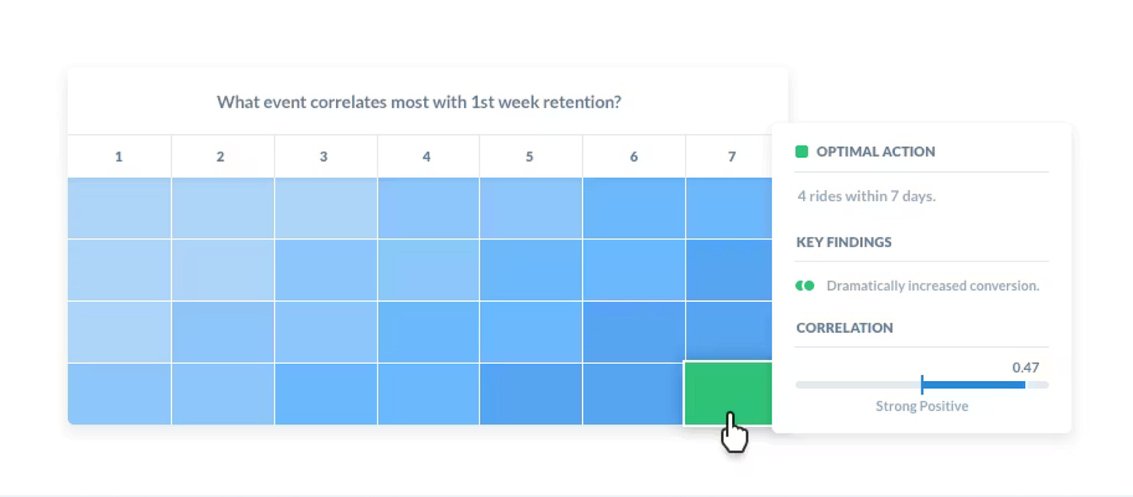Click column header 7
This screenshot has height=497, width=1133.
tap(731, 156)
